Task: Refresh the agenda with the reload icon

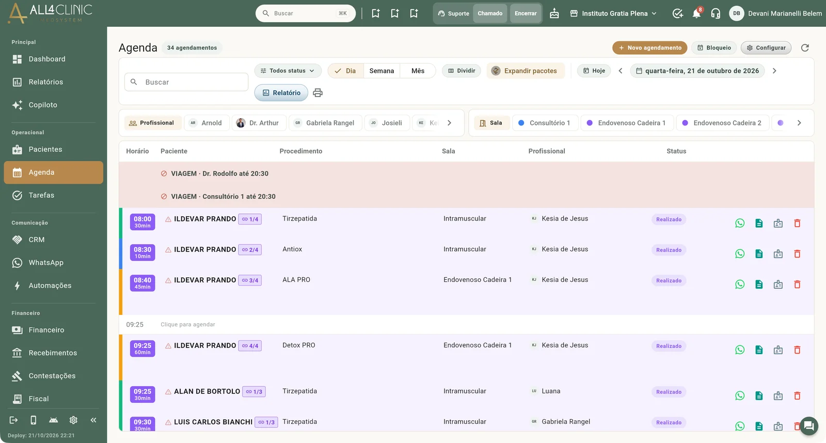Action: [805, 48]
